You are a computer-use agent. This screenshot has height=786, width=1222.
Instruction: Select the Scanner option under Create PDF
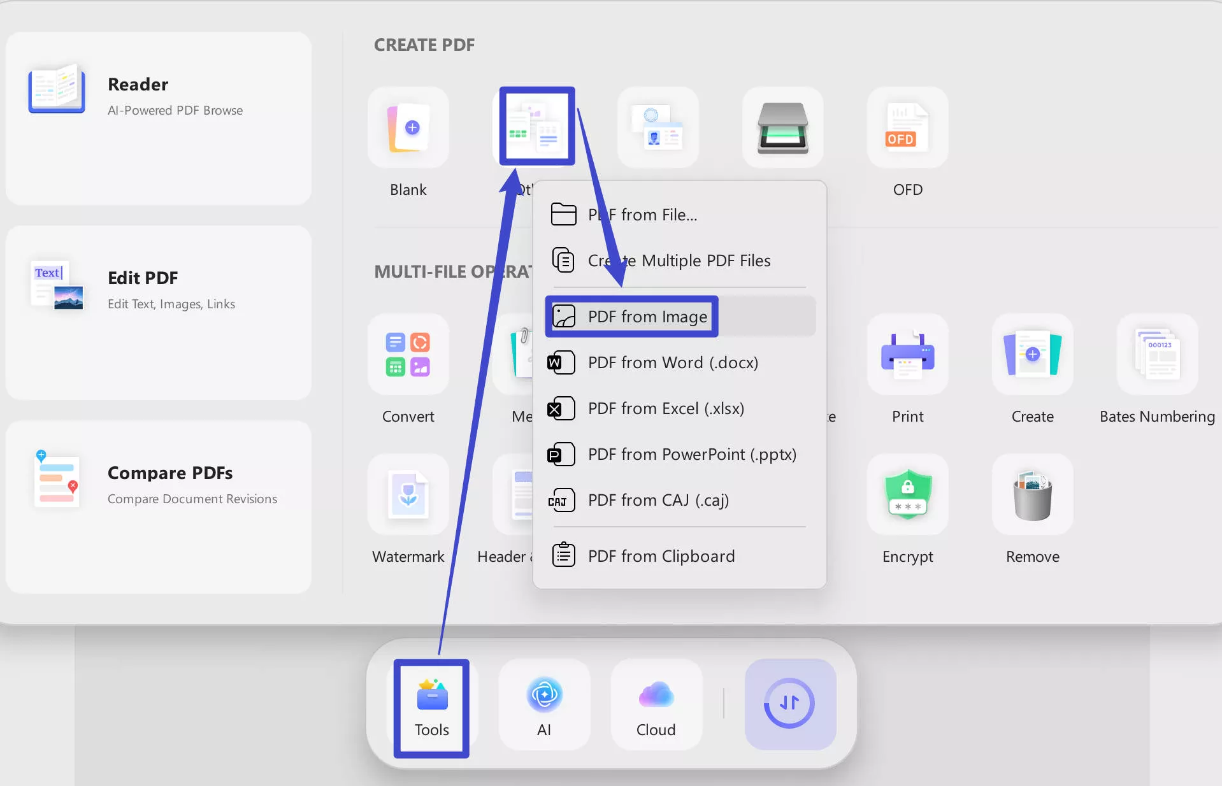point(782,127)
